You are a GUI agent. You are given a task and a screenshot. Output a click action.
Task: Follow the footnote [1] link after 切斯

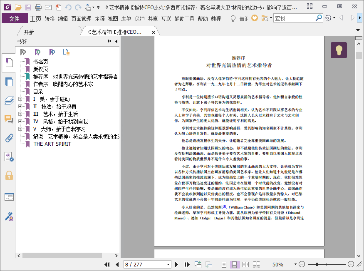coord(225,206)
